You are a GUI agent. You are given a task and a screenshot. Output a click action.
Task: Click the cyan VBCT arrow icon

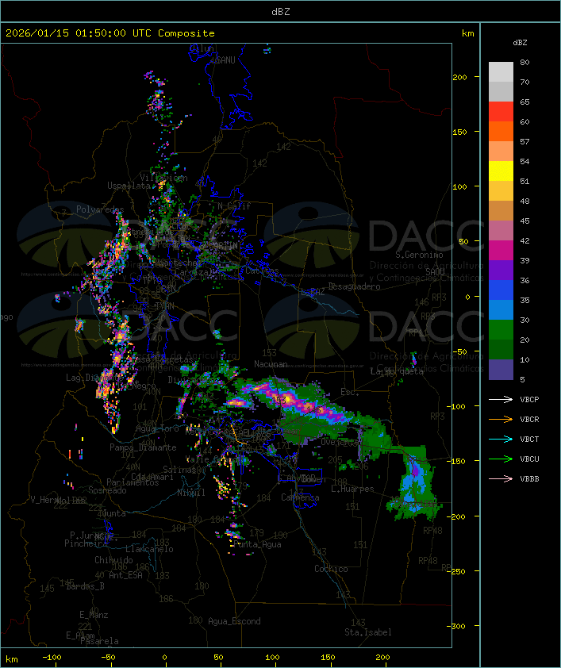(501, 439)
